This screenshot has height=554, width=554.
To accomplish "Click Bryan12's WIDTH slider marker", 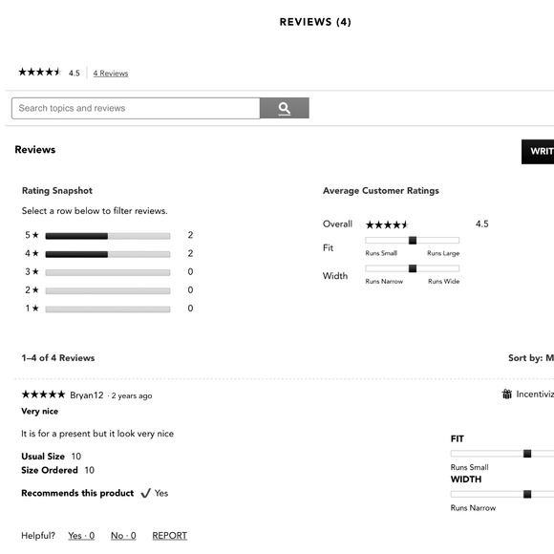I will coord(527,494).
